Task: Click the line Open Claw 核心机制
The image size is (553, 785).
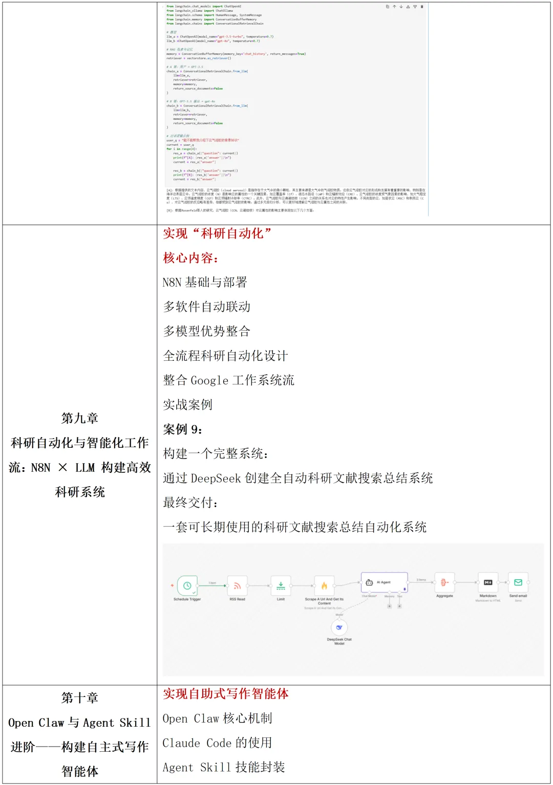Action: (218, 718)
